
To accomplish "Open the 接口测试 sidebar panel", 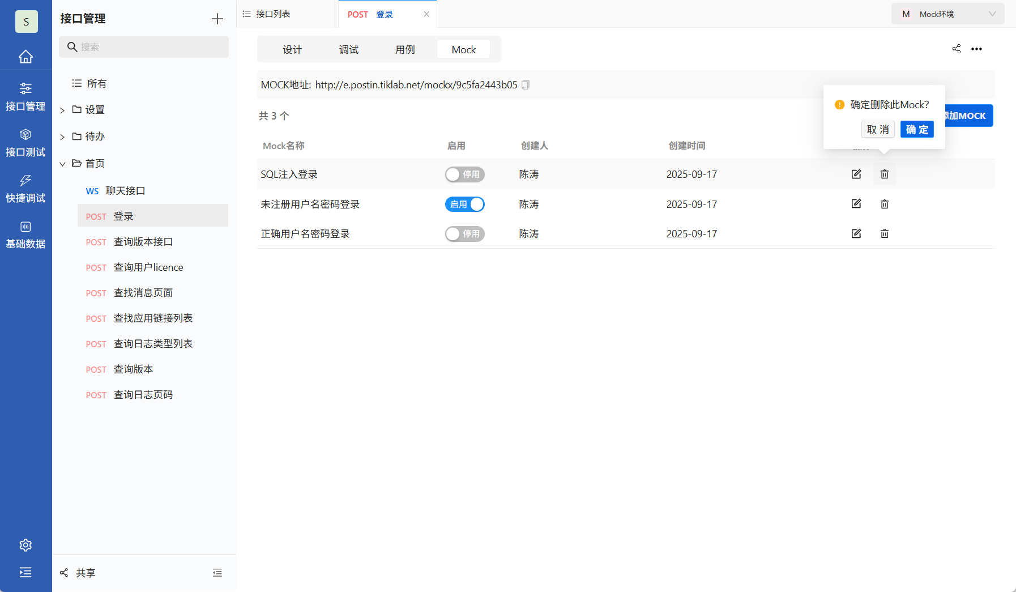I will (x=25, y=142).
